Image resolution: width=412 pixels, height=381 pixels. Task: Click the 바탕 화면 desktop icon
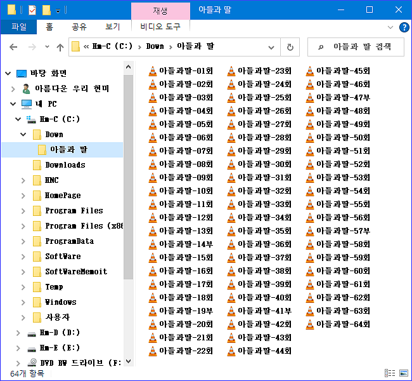(22, 74)
